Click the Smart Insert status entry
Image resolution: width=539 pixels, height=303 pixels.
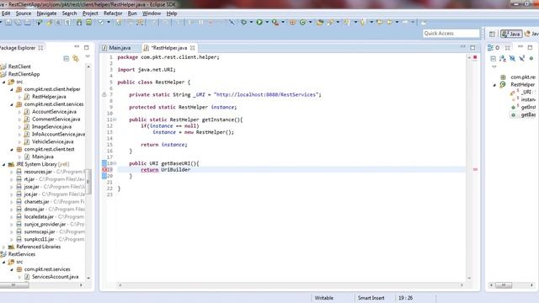tap(371, 298)
